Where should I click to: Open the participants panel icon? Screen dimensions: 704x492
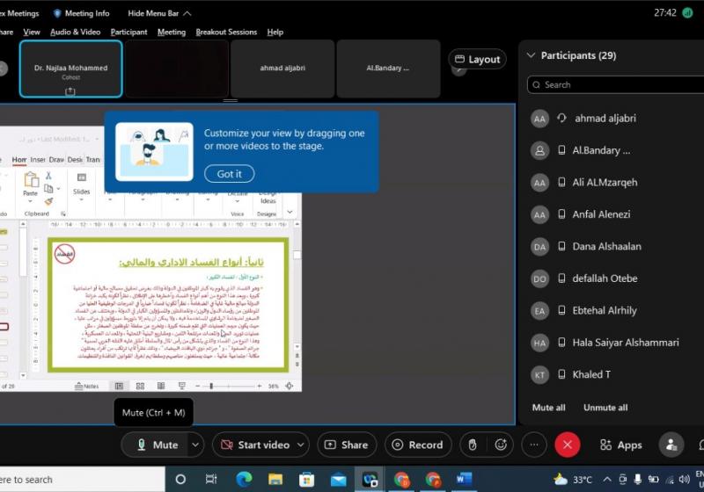pos(671,445)
